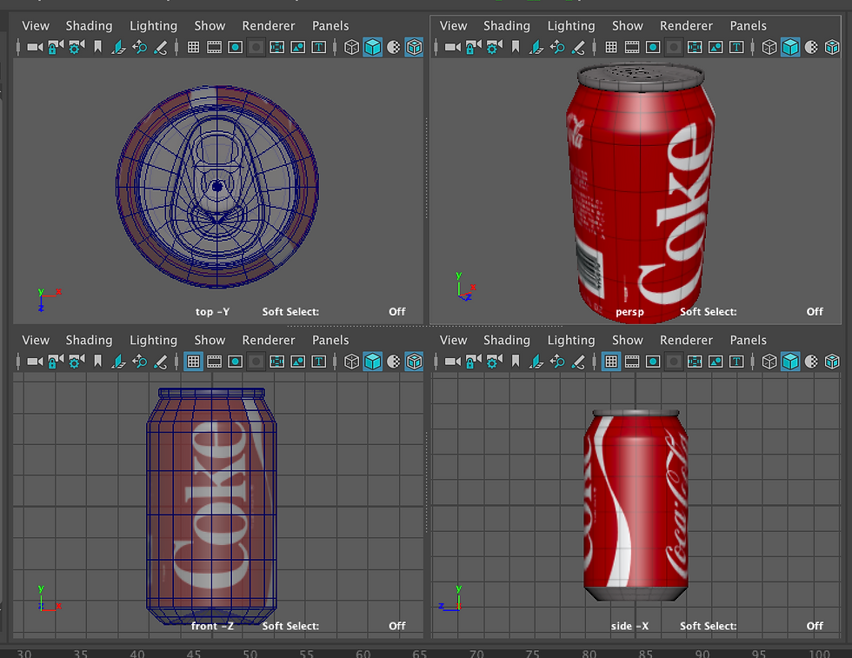
Task: Open Camera Attributes icon in top panel
Action: 77,47
